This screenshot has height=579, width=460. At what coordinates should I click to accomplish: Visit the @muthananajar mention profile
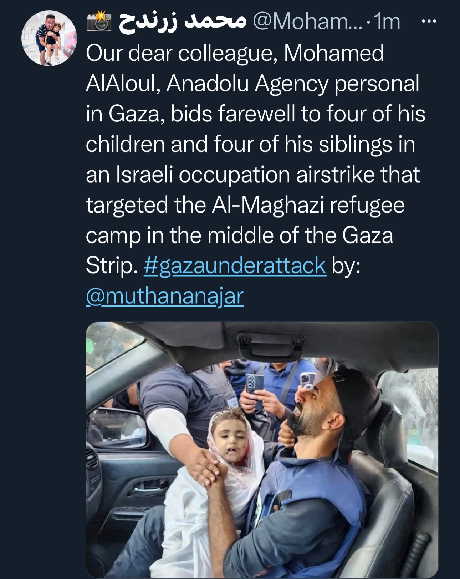pos(165,296)
